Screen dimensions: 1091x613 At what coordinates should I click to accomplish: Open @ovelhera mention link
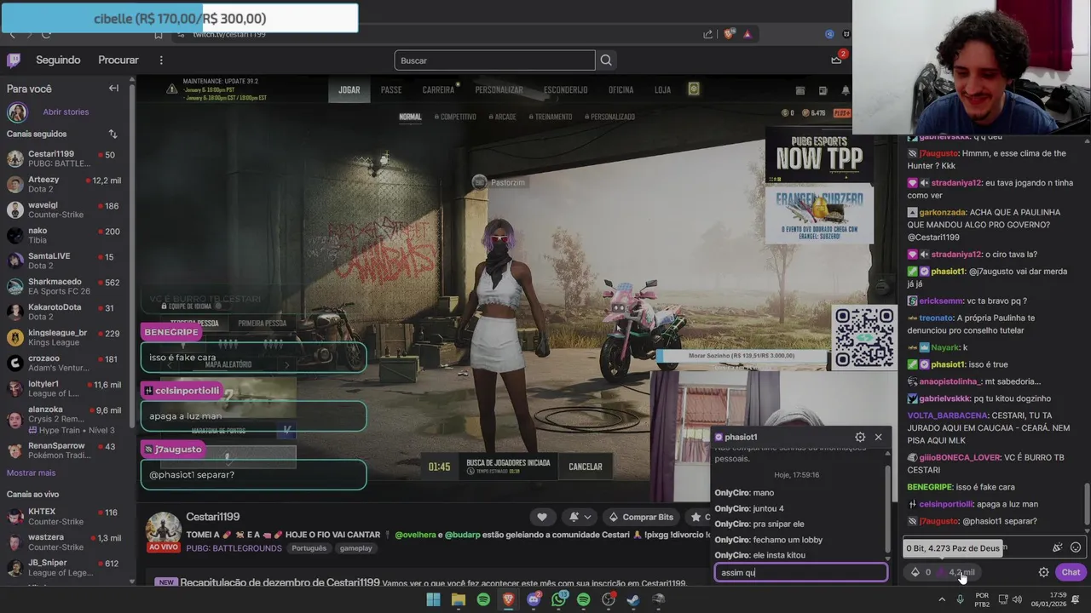pos(415,535)
